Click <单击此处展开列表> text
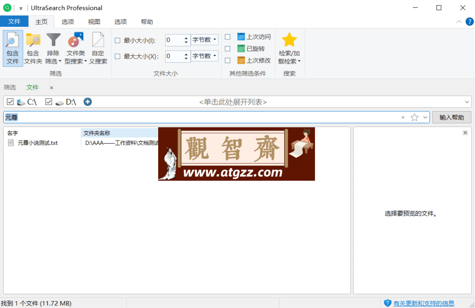Image resolution: width=475 pixels, height=308 pixels. 233,102
